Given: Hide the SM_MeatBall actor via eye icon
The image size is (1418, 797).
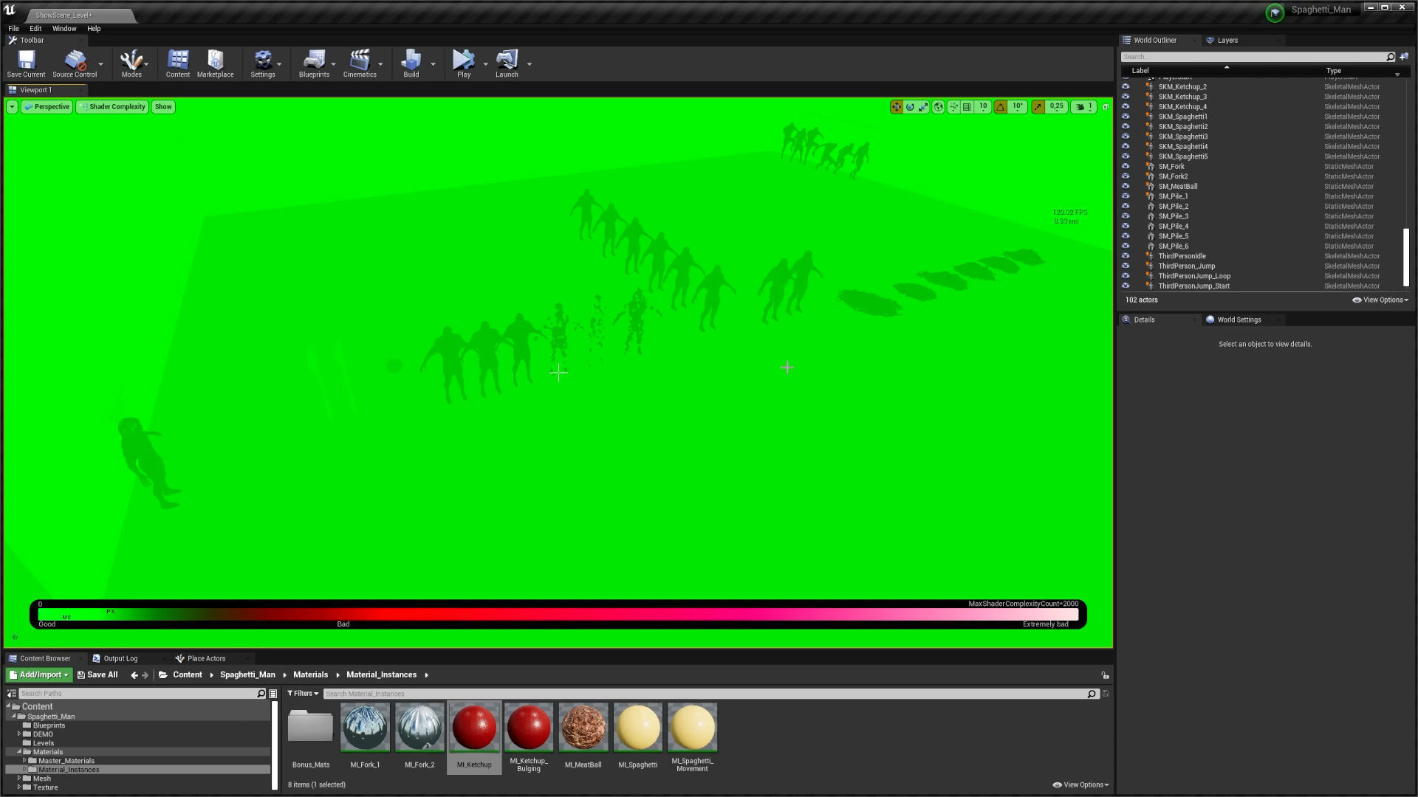Looking at the screenshot, I should pos(1126,187).
